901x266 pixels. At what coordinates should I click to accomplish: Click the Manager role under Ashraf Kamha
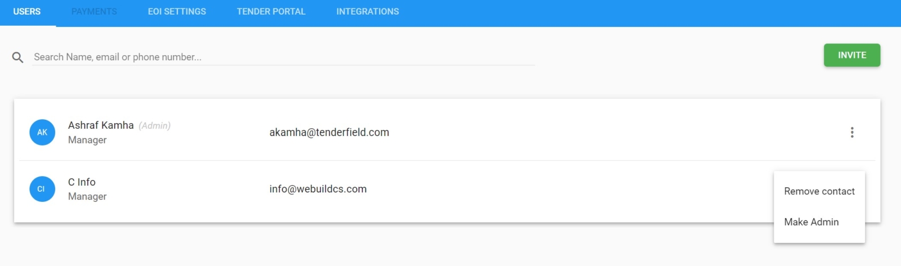(87, 140)
